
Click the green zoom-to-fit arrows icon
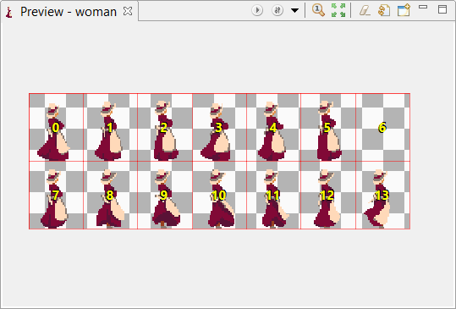point(338,10)
